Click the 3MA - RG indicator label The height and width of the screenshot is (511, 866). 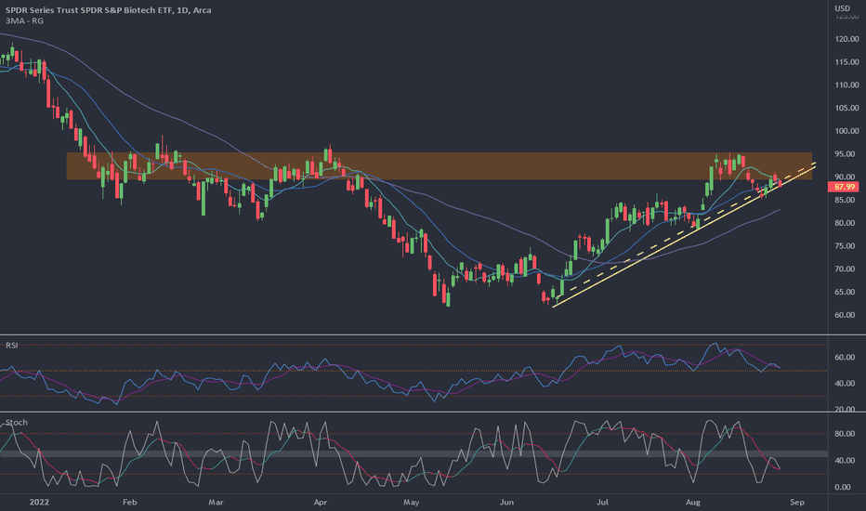pos(24,21)
